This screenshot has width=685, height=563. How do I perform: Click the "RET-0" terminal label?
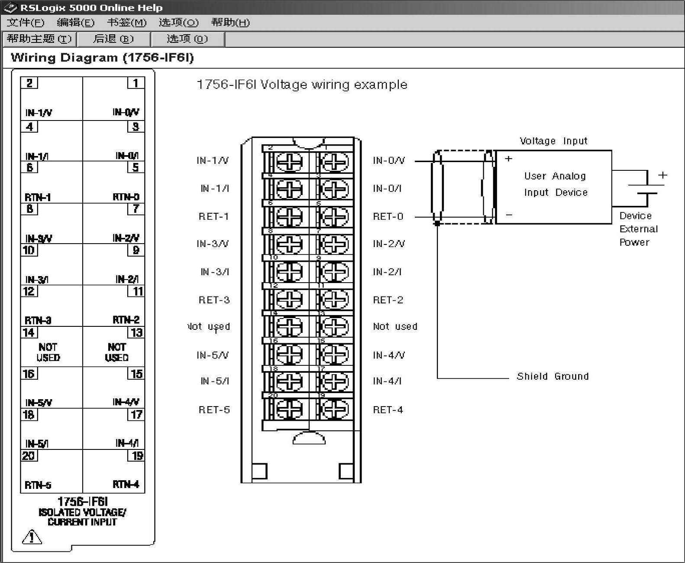pyautogui.click(x=388, y=216)
